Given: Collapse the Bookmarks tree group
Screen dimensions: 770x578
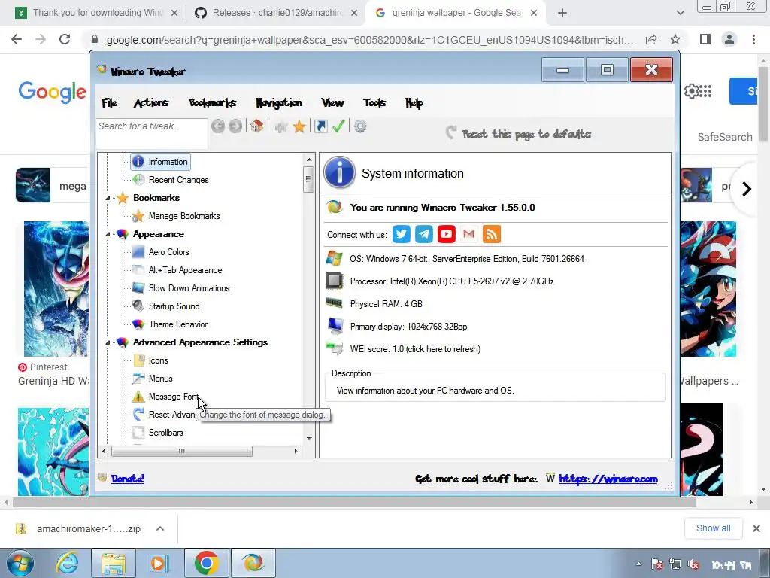Looking at the screenshot, I should [x=108, y=198].
